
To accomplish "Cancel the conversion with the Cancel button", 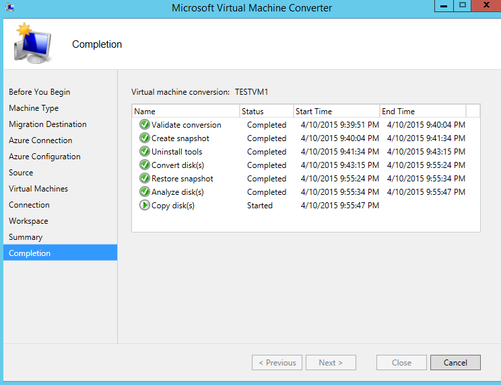I will coord(455,363).
